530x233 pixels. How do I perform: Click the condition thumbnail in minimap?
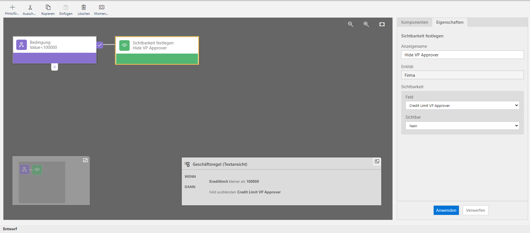(x=24, y=169)
